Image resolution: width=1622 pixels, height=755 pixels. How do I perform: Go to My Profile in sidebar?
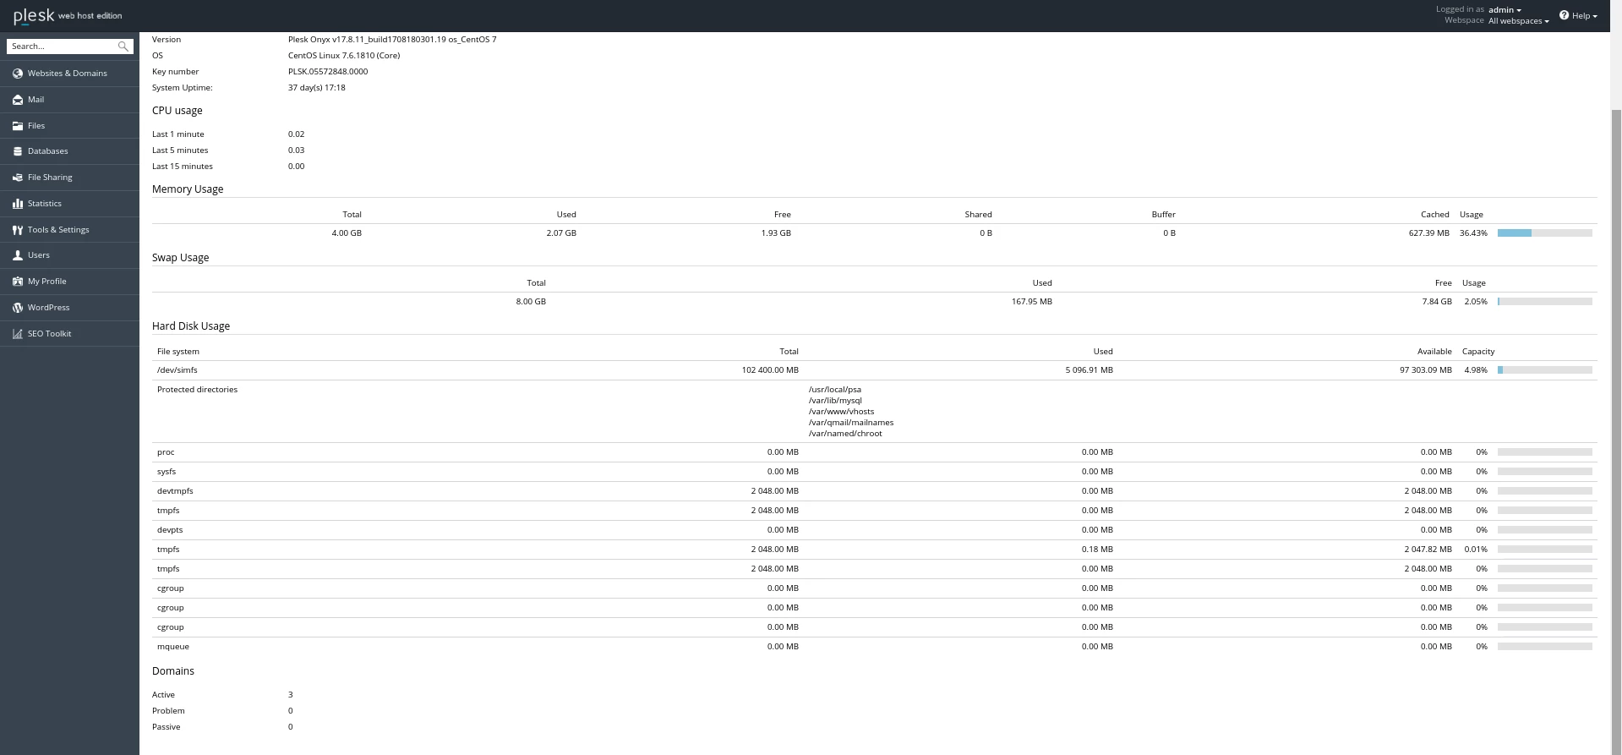click(46, 282)
